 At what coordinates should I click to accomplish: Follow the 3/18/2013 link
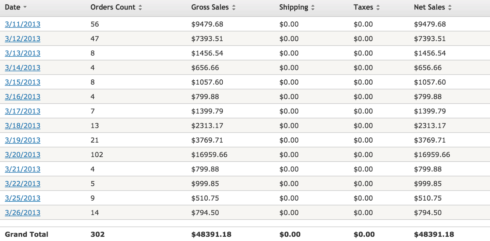(23, 126)
